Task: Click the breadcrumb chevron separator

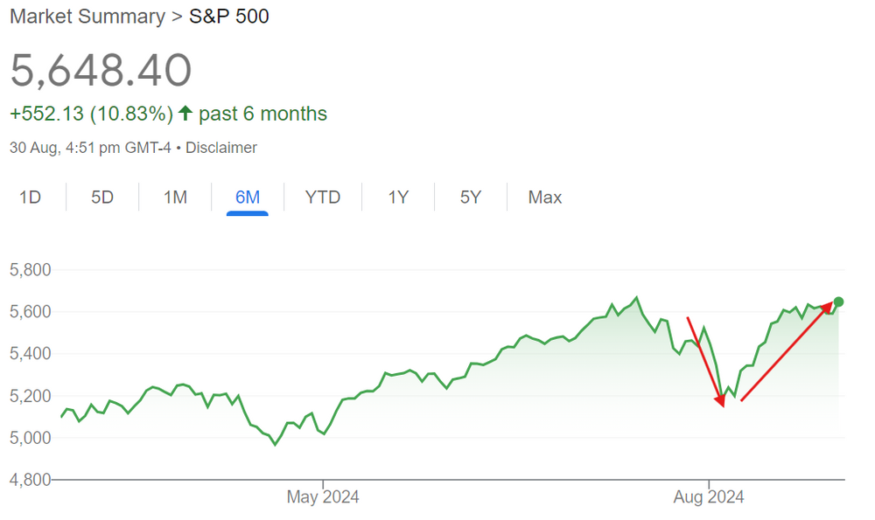Action: tap(177, 17)
